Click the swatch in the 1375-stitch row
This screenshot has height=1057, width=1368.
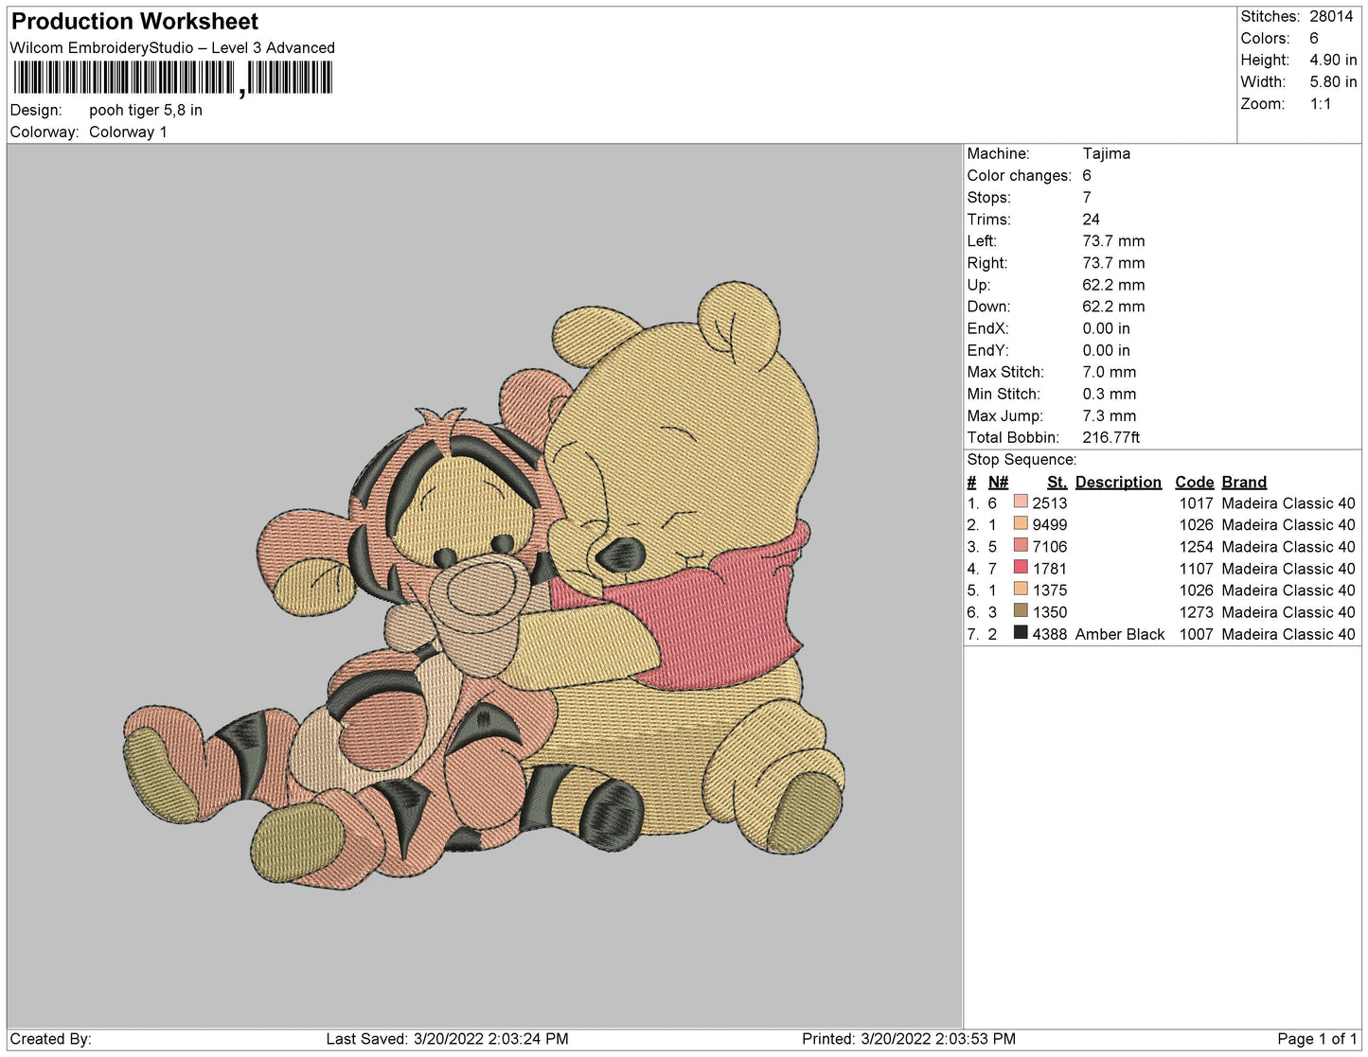pyautogui.click(x=1020, y=590)
